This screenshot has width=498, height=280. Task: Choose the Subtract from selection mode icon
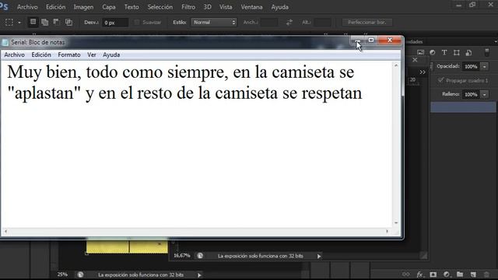point(57,22)
